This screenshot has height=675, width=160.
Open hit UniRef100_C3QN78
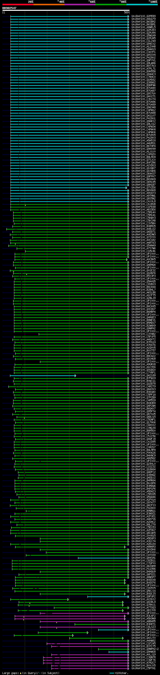143,657
